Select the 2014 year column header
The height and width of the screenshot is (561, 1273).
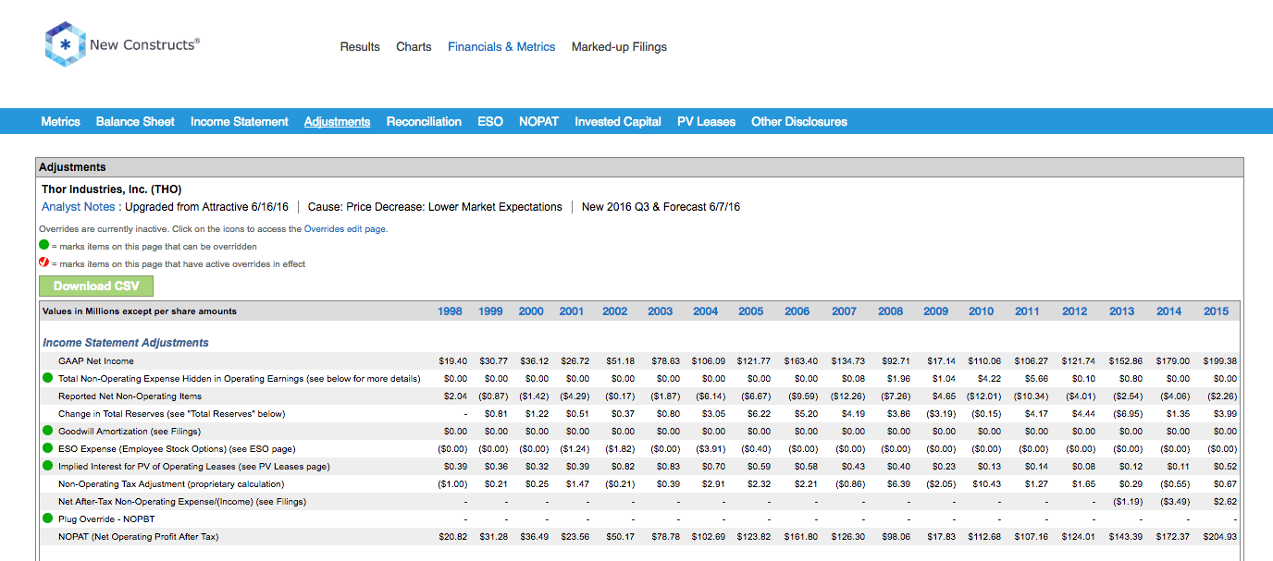(1169, 311)
